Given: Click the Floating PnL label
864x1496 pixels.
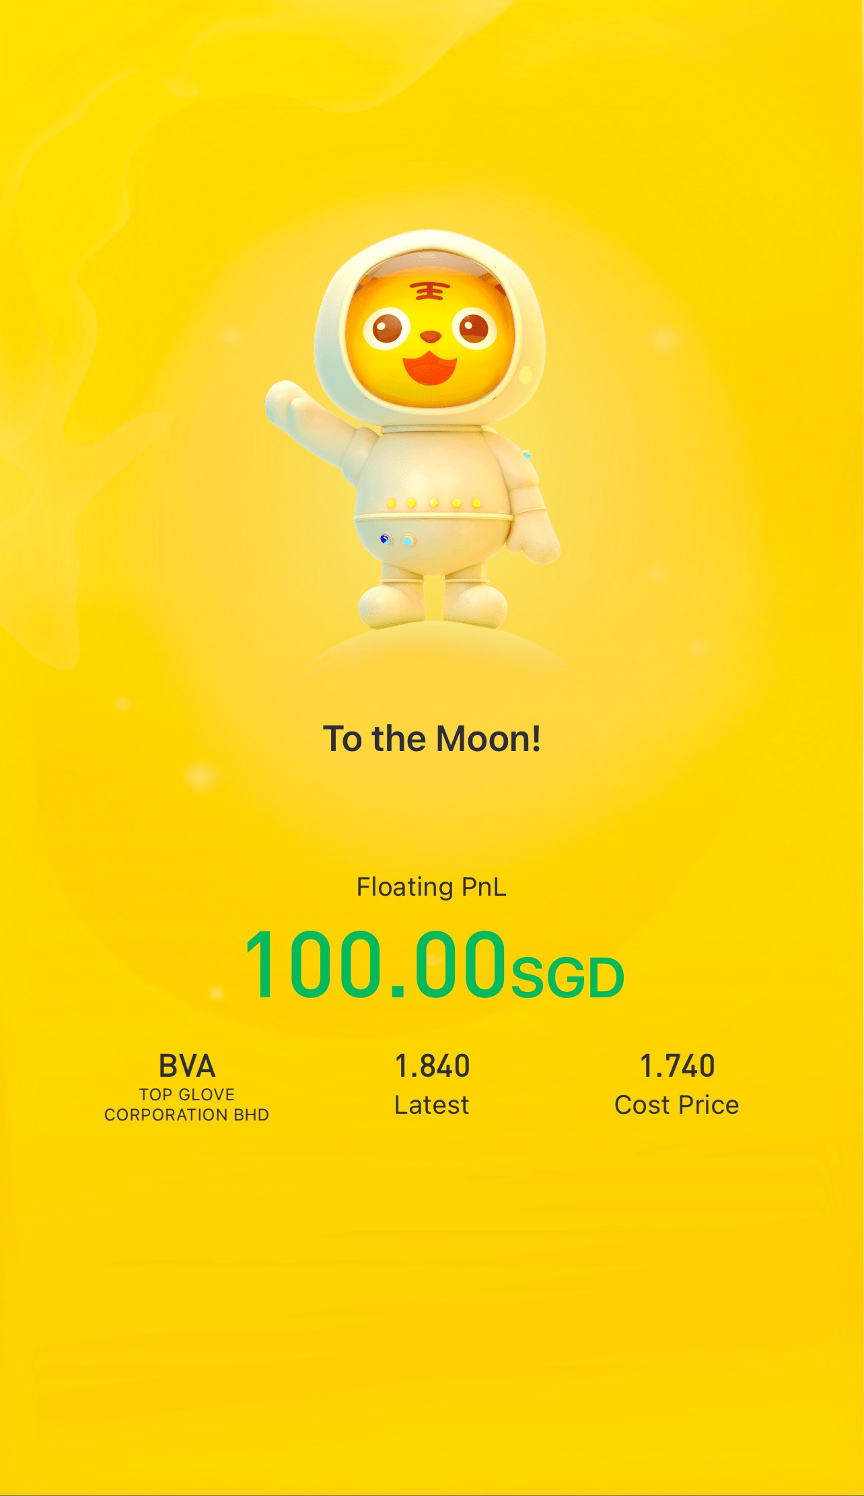Looking at the screenshot, I should pos(431,887).
